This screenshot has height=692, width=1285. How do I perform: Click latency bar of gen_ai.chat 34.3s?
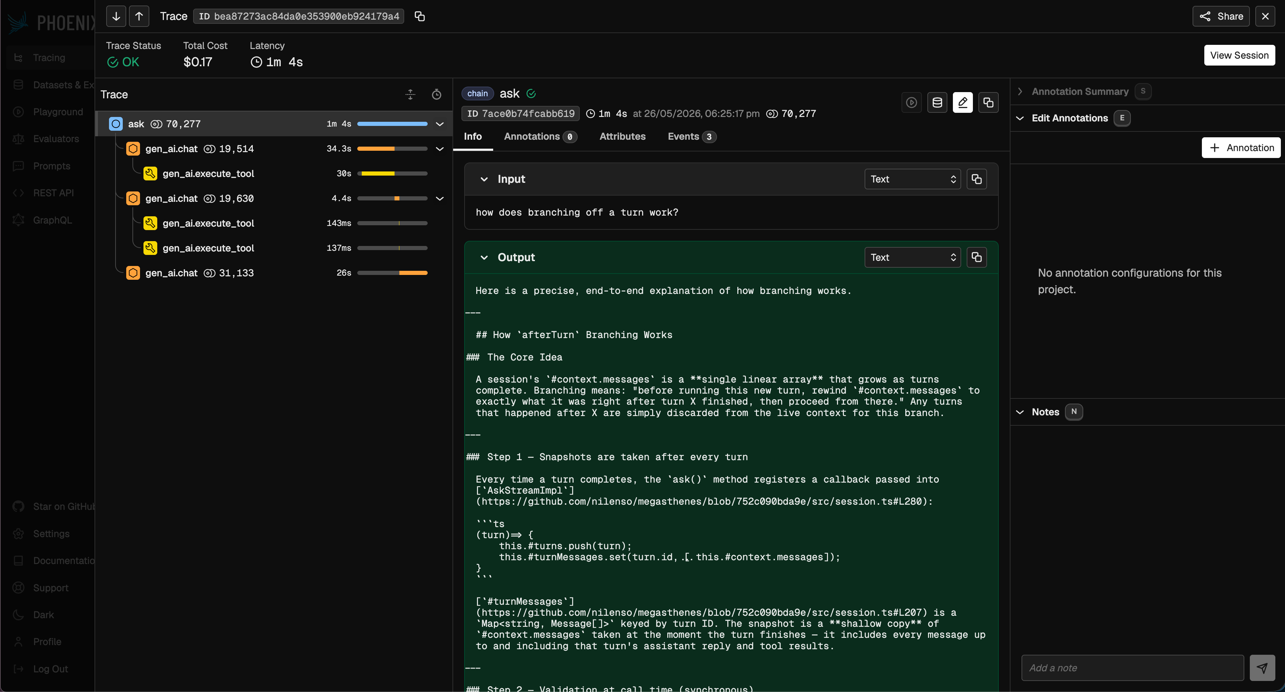pos(392,149)
